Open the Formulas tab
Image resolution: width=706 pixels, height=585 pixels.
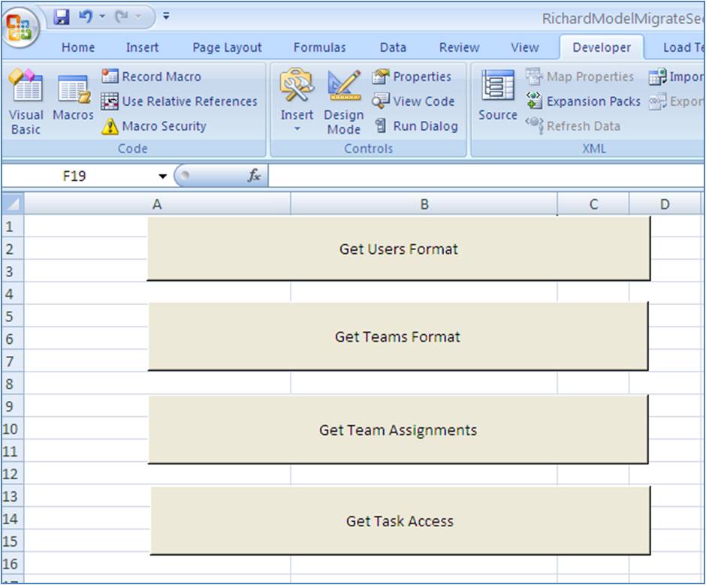point(320,47)
